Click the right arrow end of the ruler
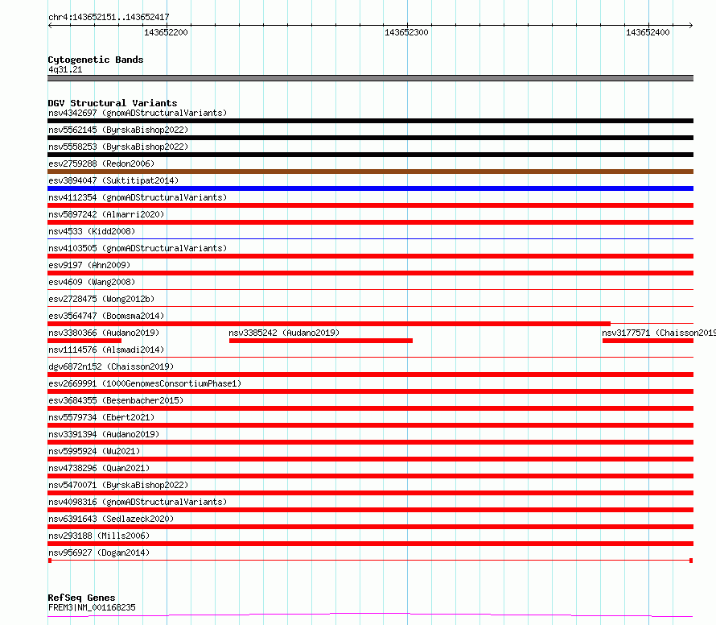The height and width of the screenshot is (625, 716). [690, 26]
